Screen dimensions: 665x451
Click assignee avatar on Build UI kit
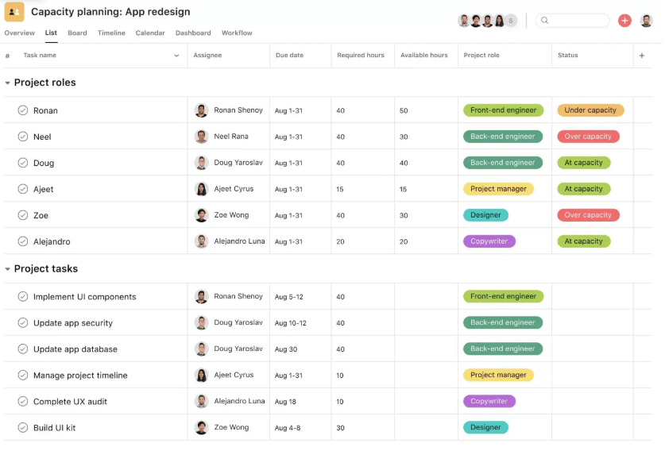tap(201, 428)
